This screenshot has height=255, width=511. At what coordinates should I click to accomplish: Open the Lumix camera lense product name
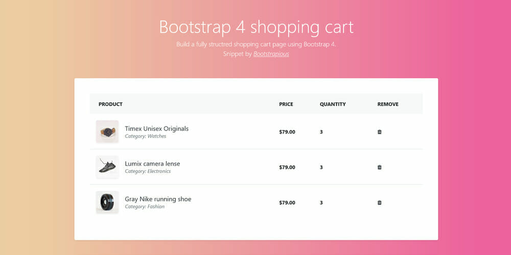click(x=152, y=164)
